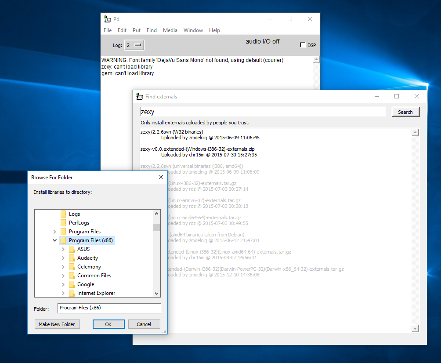Select the PerfLogs tree item label
The width and height of the screenshot is (441, 363).
click(79, 223)
